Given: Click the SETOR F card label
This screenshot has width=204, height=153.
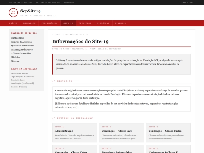Looking at the screenshot, I should tap(153, 148).
